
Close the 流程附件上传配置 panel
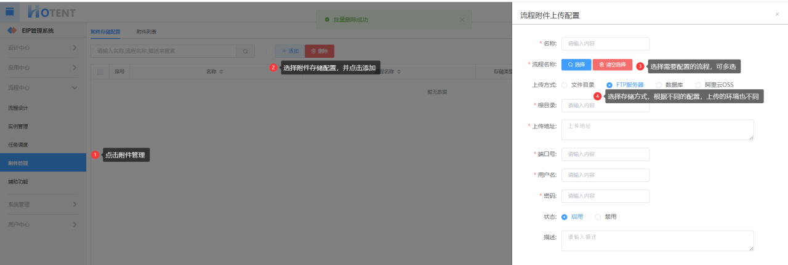coord(777,14)
